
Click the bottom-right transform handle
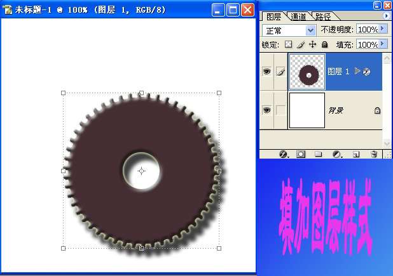click(x=219, y=248)
